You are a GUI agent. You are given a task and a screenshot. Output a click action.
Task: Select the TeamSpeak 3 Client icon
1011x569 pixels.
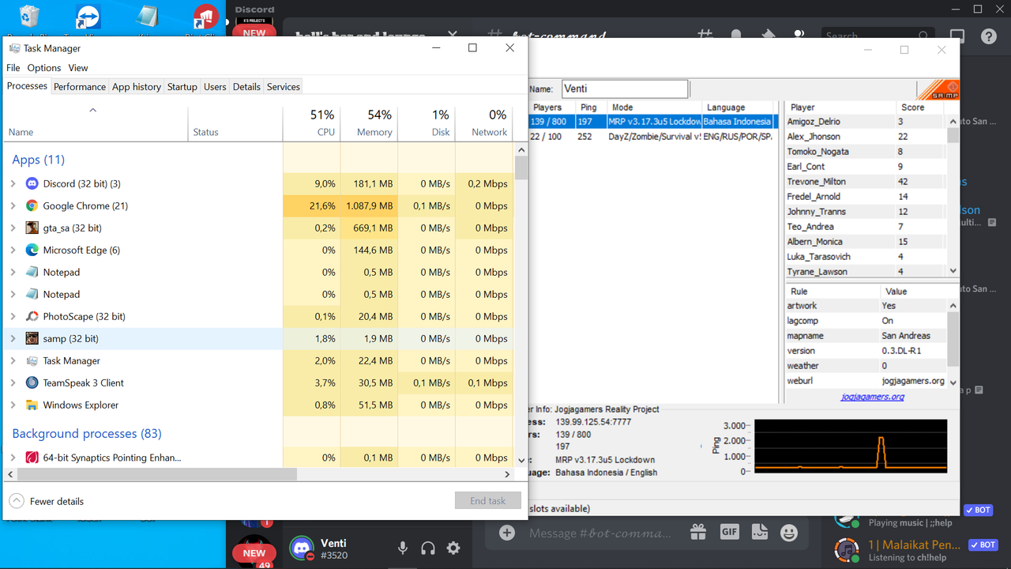32,382
